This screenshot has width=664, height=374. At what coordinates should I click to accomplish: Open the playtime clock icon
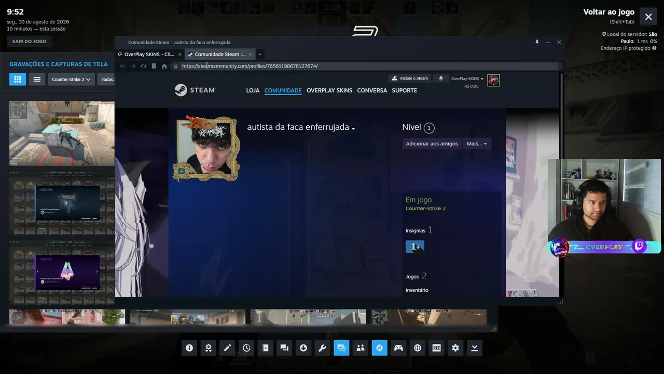pos(246,348)
